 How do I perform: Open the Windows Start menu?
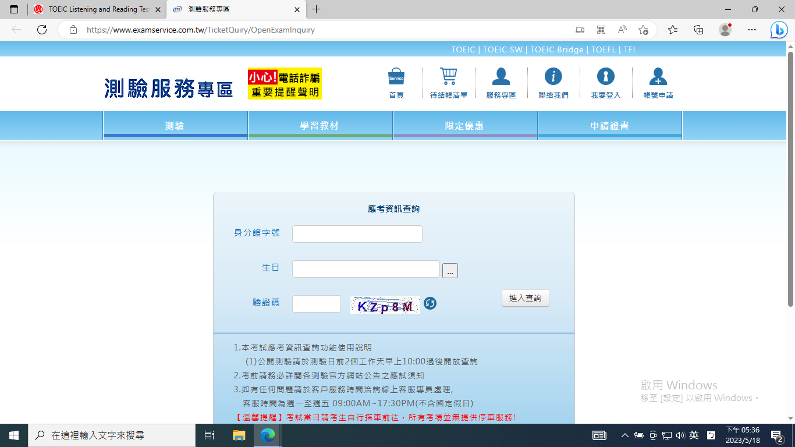[x=14, y=435]
